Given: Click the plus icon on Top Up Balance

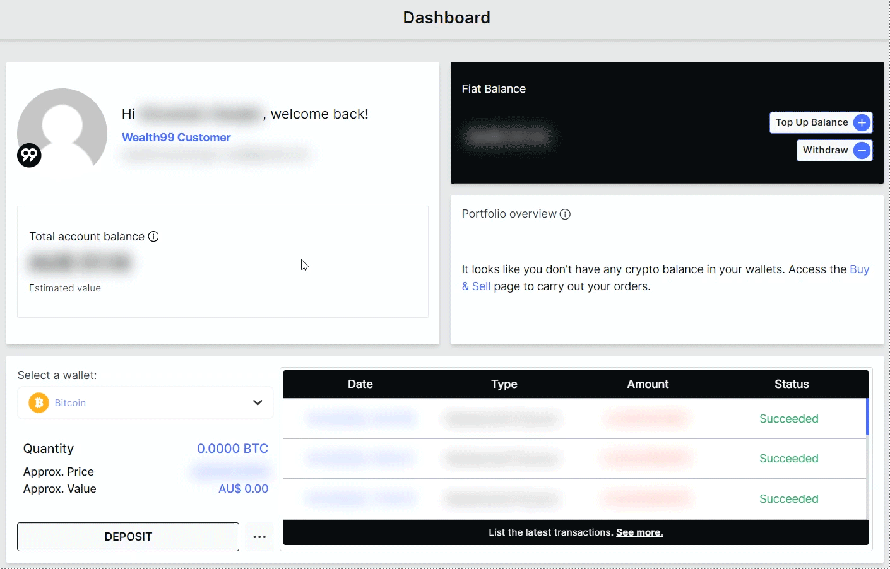Looking at the screenshot, I should [x=862, y=122].
